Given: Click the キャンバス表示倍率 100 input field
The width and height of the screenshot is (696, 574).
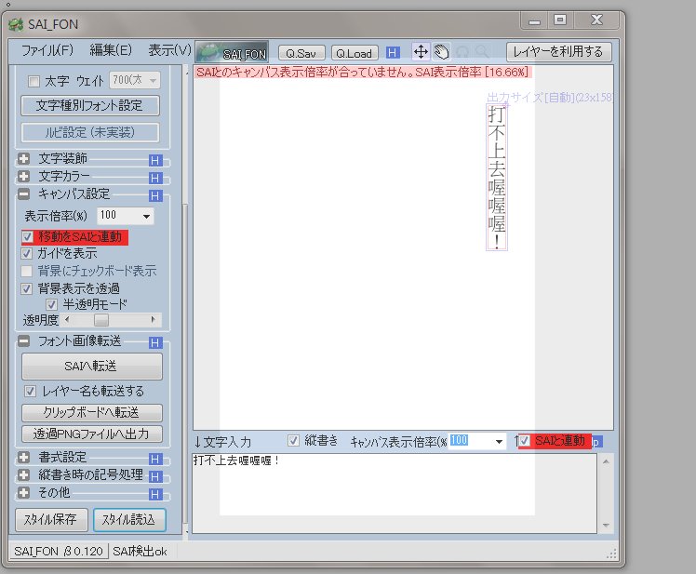Looking at the screenshot, I should coord(471,441).
